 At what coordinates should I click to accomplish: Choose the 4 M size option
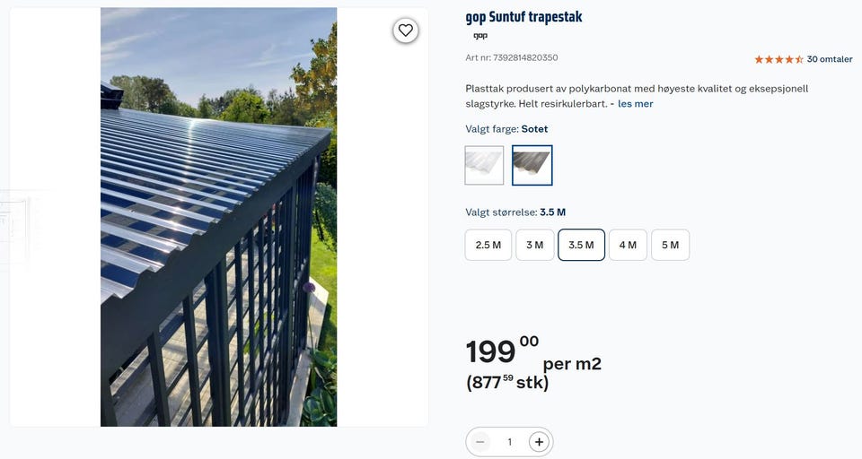pyautogui.click(x=628, y=245)
